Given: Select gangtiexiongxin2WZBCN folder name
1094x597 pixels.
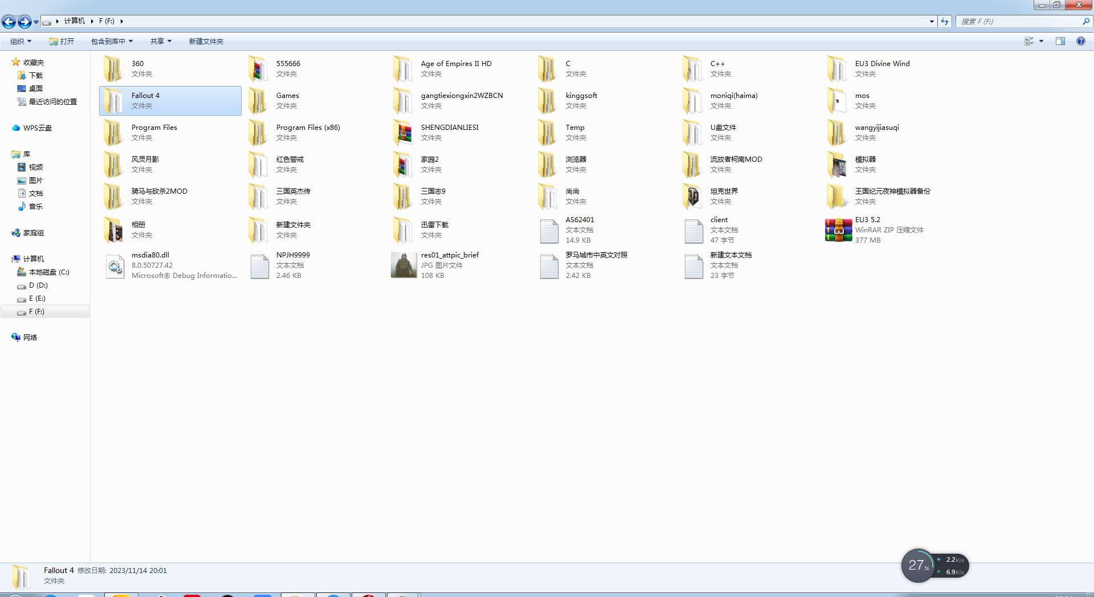Looking at the screenshot, I should (462, 95).
